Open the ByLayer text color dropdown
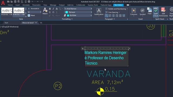The width and height of the screenshot is (173, 97). tap(78, 12)
